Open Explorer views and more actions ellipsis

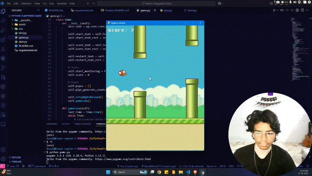(38, 10)
